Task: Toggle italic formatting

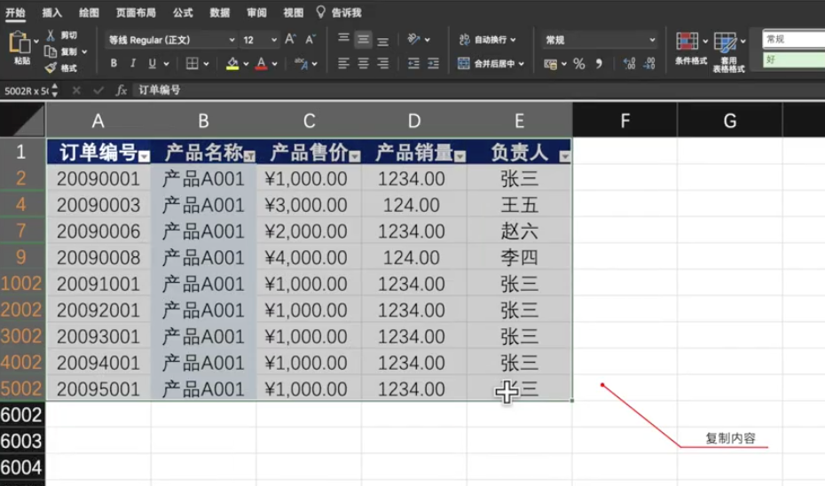Action: [x=132, y=64]
